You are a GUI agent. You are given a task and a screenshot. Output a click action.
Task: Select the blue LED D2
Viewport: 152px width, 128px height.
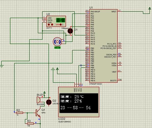(x=49, y=102)
